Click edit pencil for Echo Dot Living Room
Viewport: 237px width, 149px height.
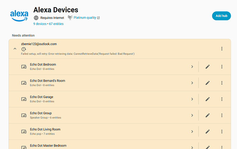point(207,131)
